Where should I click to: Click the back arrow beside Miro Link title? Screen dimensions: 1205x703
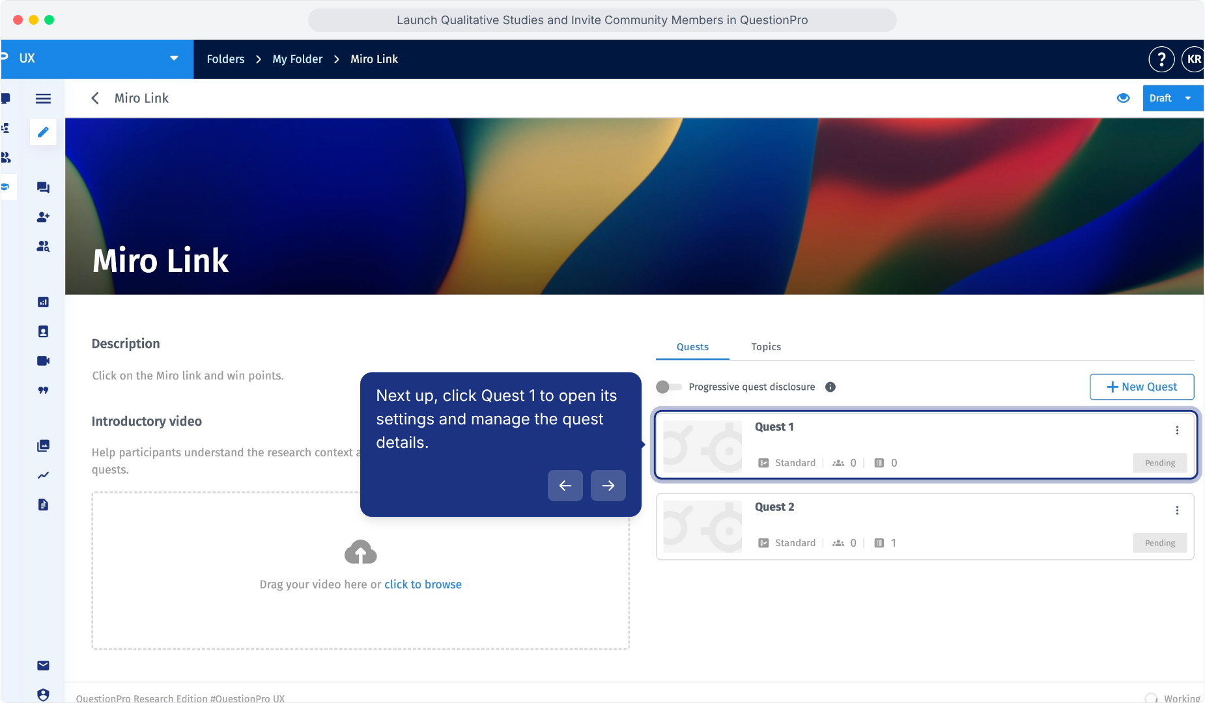click(95, 98)
